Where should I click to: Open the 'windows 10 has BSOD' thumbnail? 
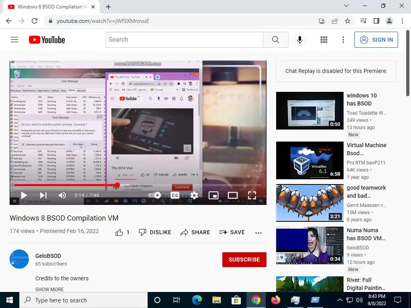tap(309, 111)
